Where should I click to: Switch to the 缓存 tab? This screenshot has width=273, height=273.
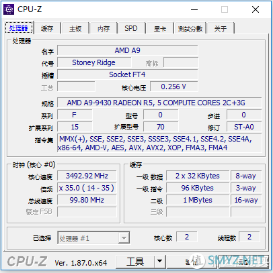47,28
